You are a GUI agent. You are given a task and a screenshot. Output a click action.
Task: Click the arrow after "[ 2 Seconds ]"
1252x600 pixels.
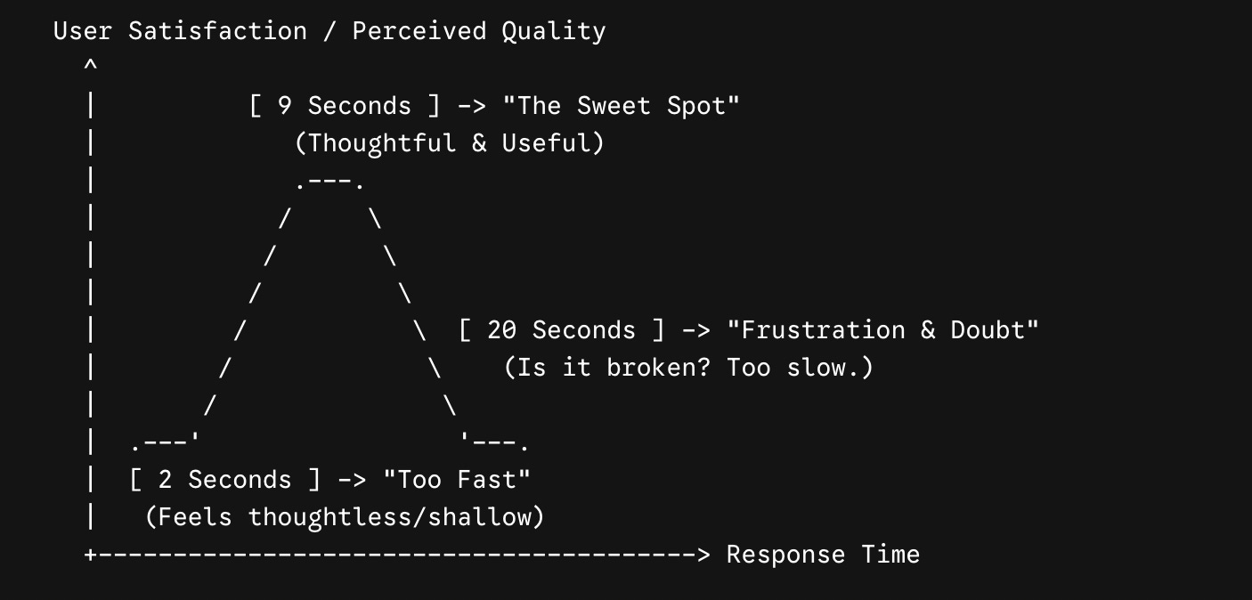pos(353,480)
